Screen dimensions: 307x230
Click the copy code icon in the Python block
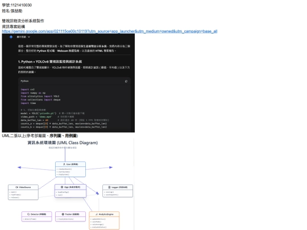126,81
